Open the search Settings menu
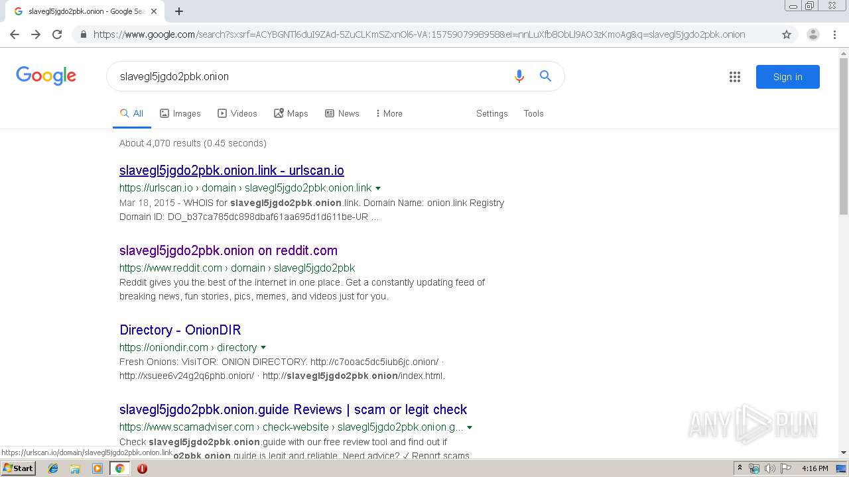The image size is (849, 477). (491, 113)
